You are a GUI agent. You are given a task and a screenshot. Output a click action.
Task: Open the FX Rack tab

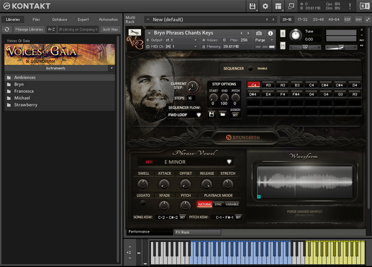point(197,233)
